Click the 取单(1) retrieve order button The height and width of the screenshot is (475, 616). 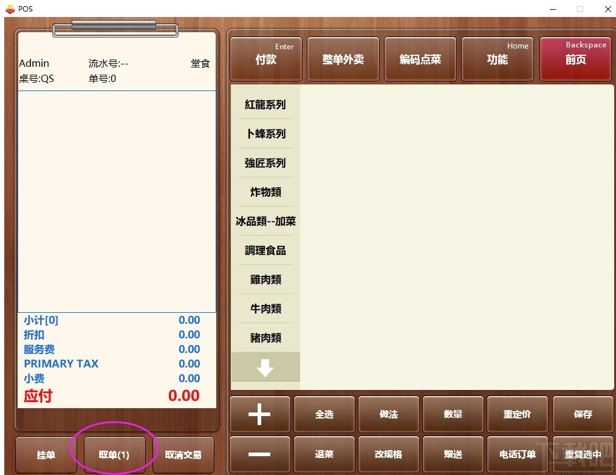coord(114,454)
